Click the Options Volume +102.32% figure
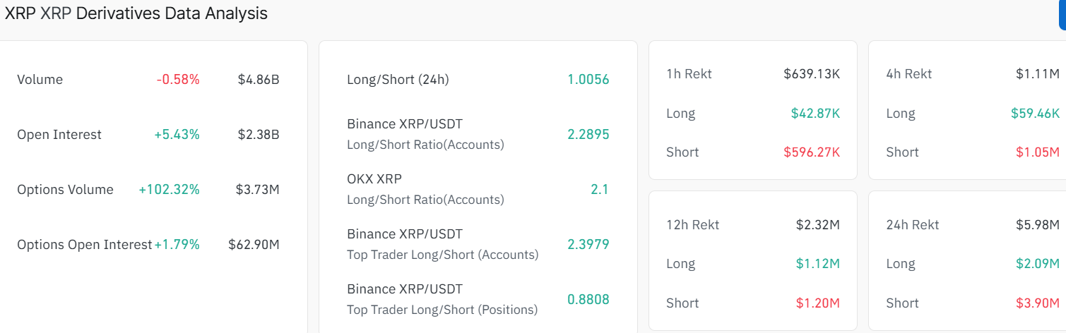 [x=169, y=190]
